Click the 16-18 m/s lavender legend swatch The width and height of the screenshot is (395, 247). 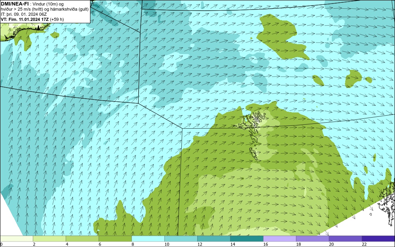tap(280, 238)
